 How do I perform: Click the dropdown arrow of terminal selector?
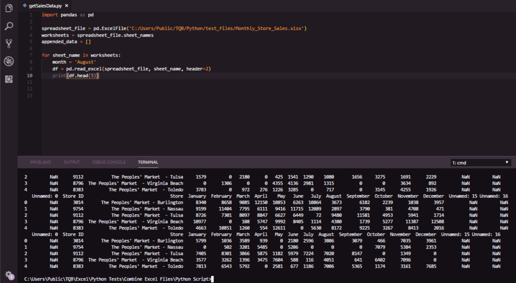point(507,162)
